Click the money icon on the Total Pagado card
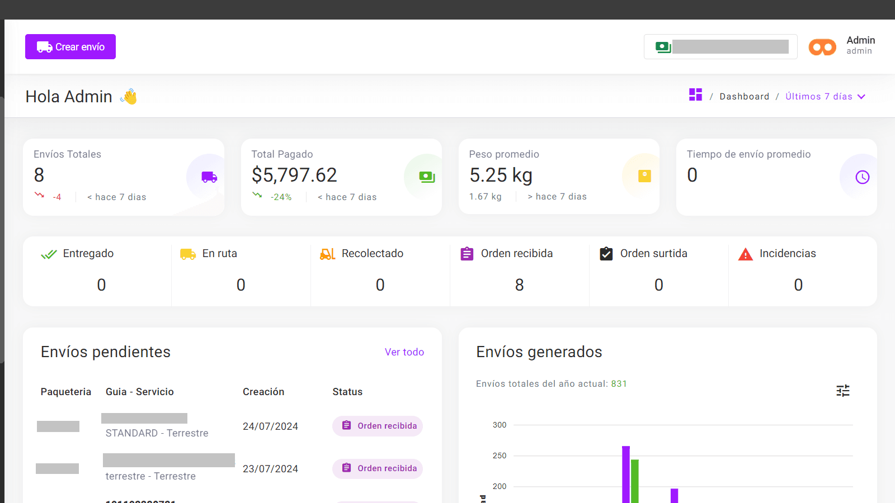895x503 pixels. click(x=426, y=176)
